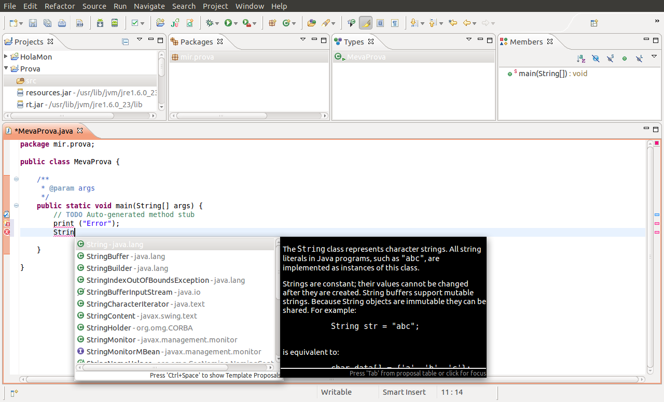Click Last Edit Location arrow icon
This screenshot has width=664, height=402.
(453, 23)
